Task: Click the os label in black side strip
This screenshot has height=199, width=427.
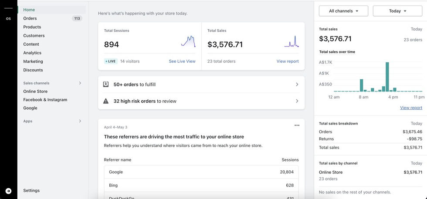Action: tap(8, 19)
